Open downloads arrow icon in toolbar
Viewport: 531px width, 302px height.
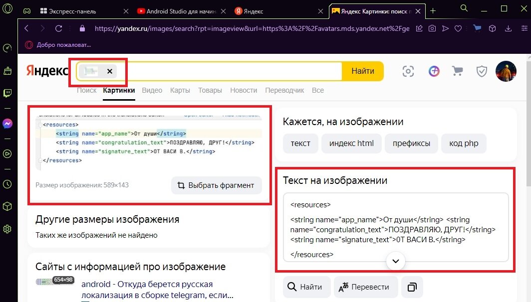pos(509,28)
